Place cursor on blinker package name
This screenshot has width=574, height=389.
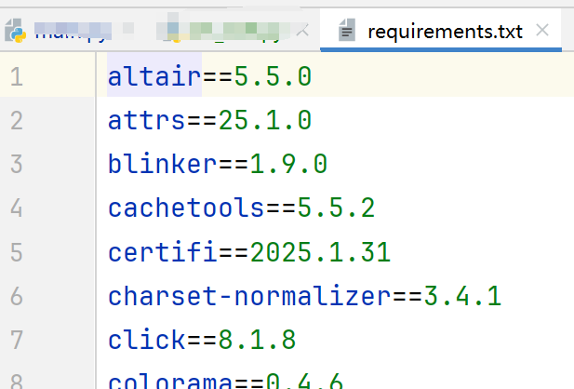tap(163, 164)
